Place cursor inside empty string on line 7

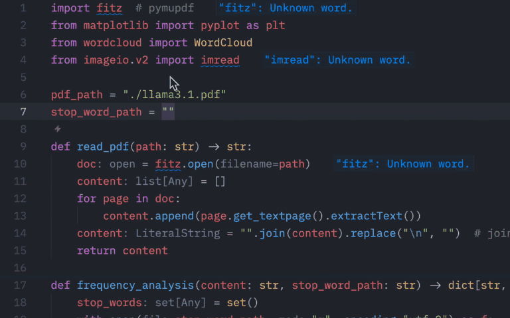pyautogui.click(x=168, y=112)
